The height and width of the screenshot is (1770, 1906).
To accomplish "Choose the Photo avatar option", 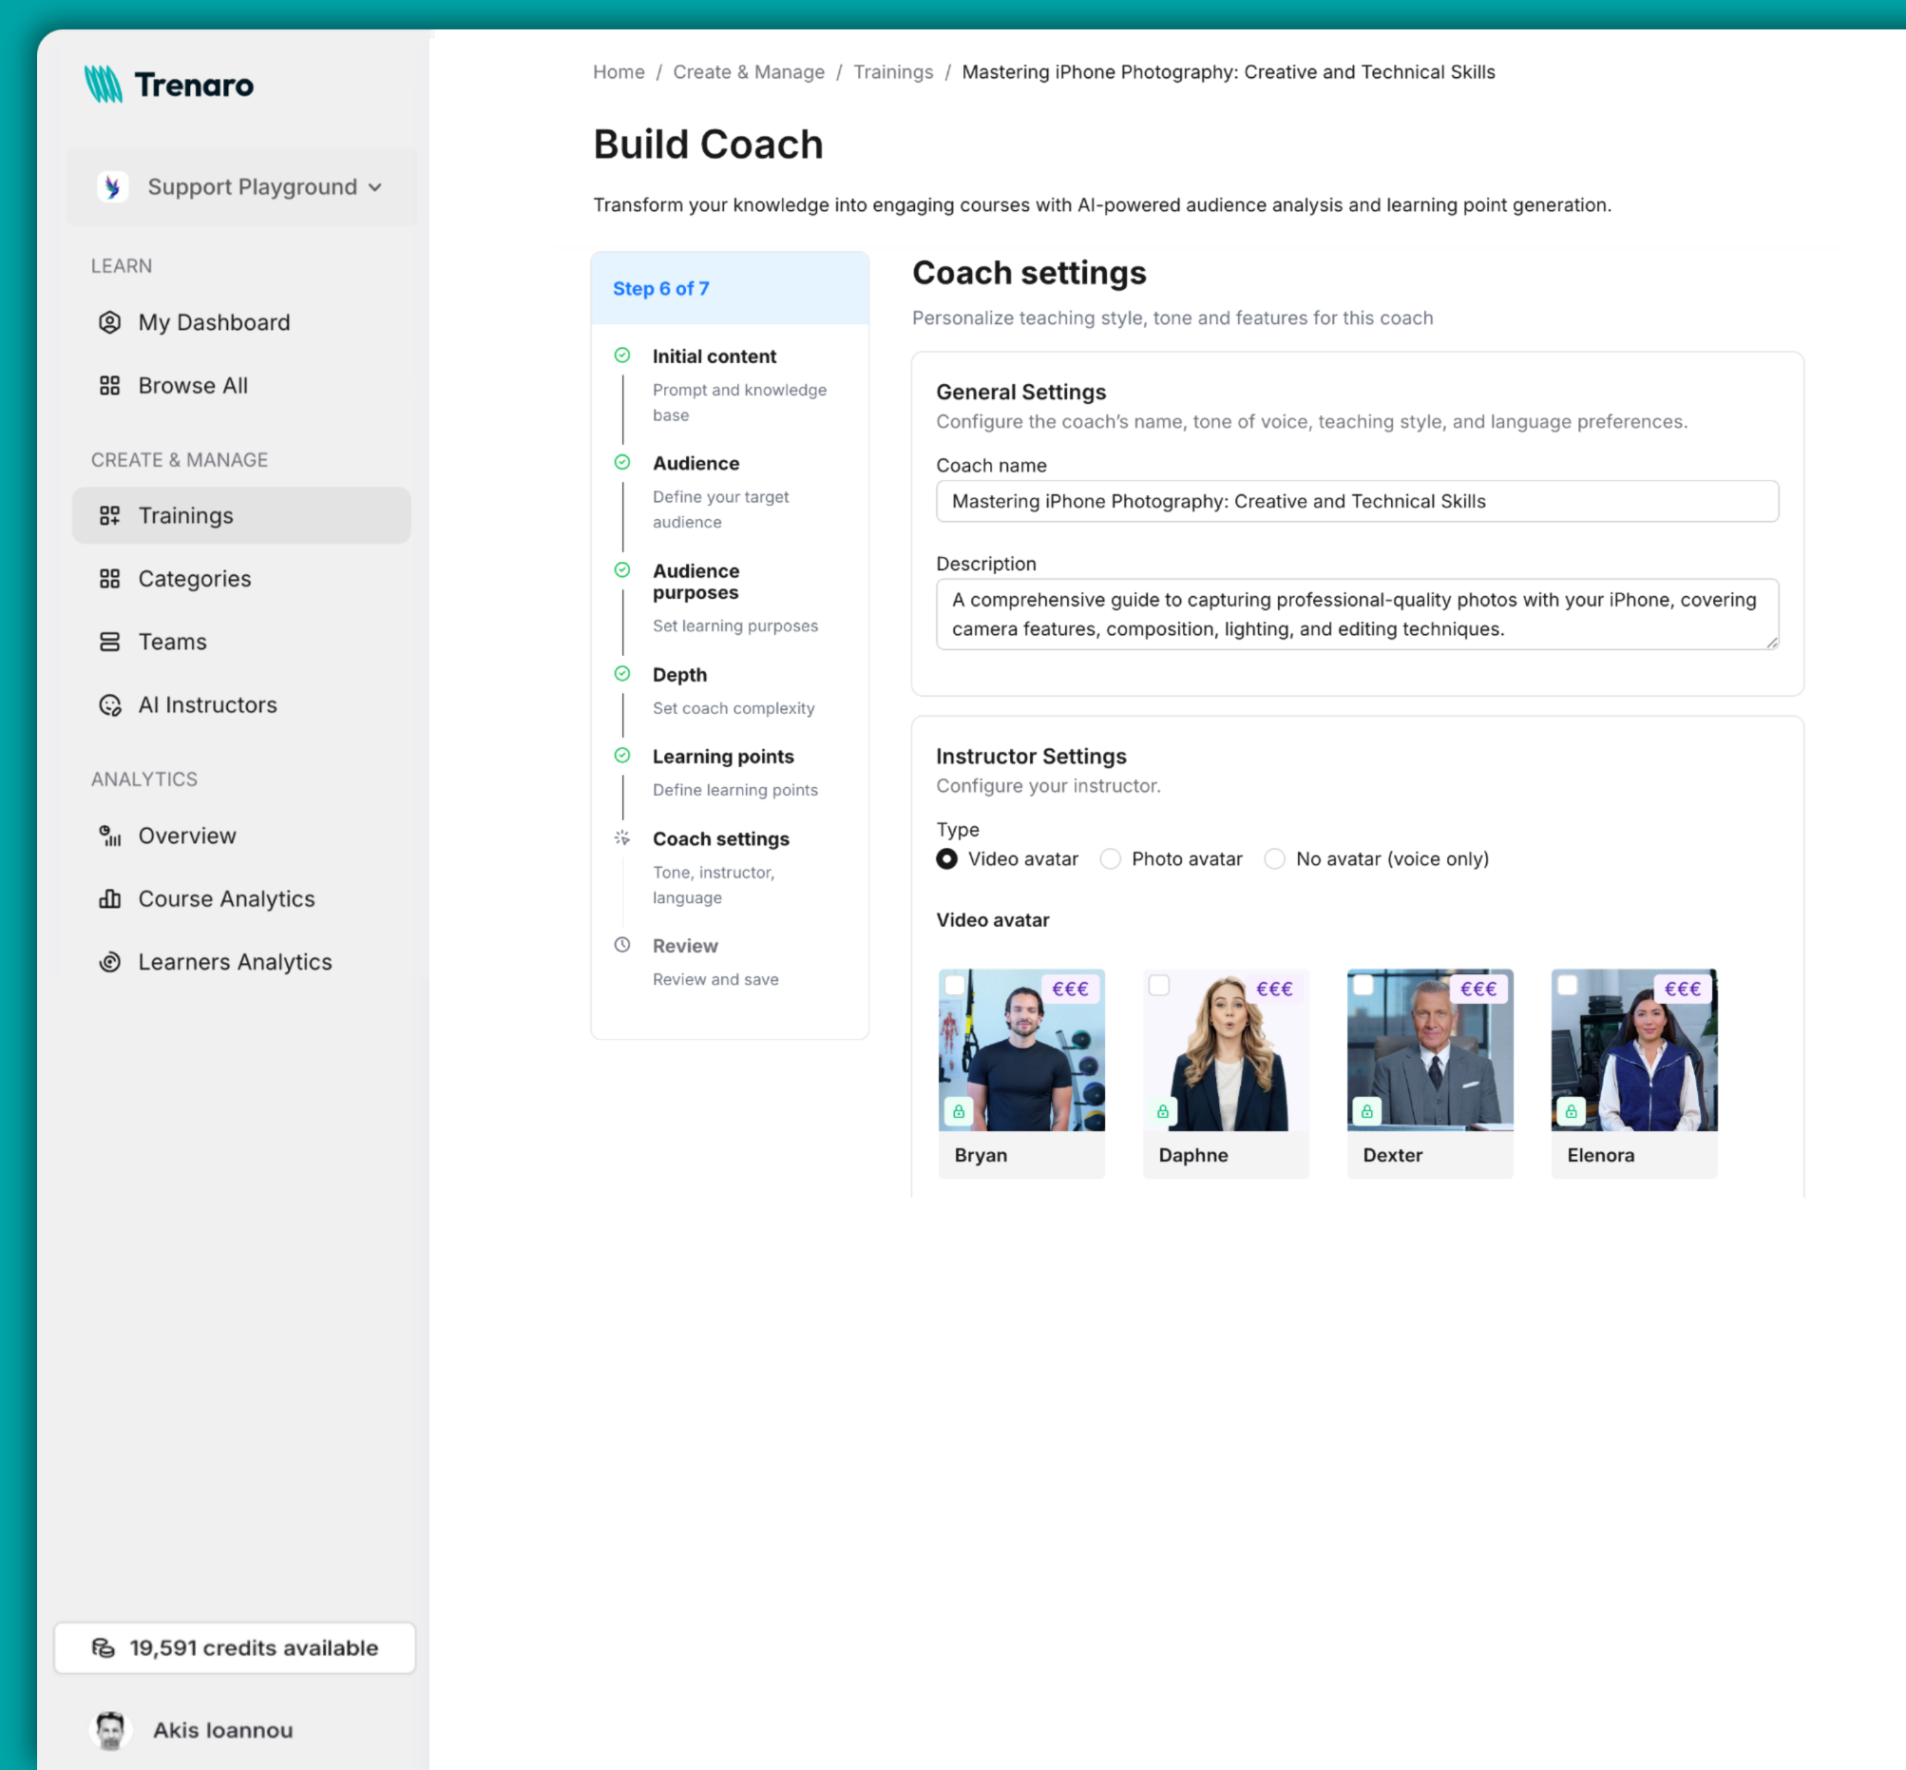I will coord(1111,859).
